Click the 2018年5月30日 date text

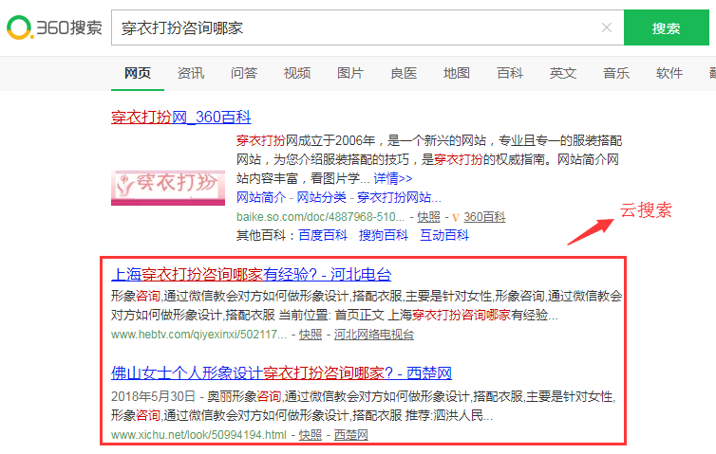pyautogui.click(x=153, y=396)
